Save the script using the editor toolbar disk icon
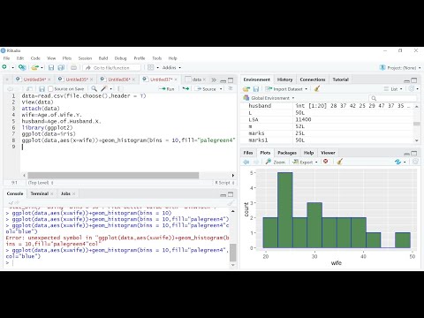Screen dimensions: 424x318 (42, 88)
